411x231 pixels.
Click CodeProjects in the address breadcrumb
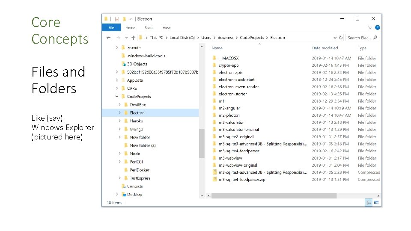[x=252, y=38]
